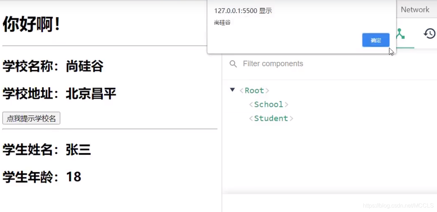This screenshot has width=437, height=212.
Task: Open the Vue components tree icon
Action: coord(400,34)
